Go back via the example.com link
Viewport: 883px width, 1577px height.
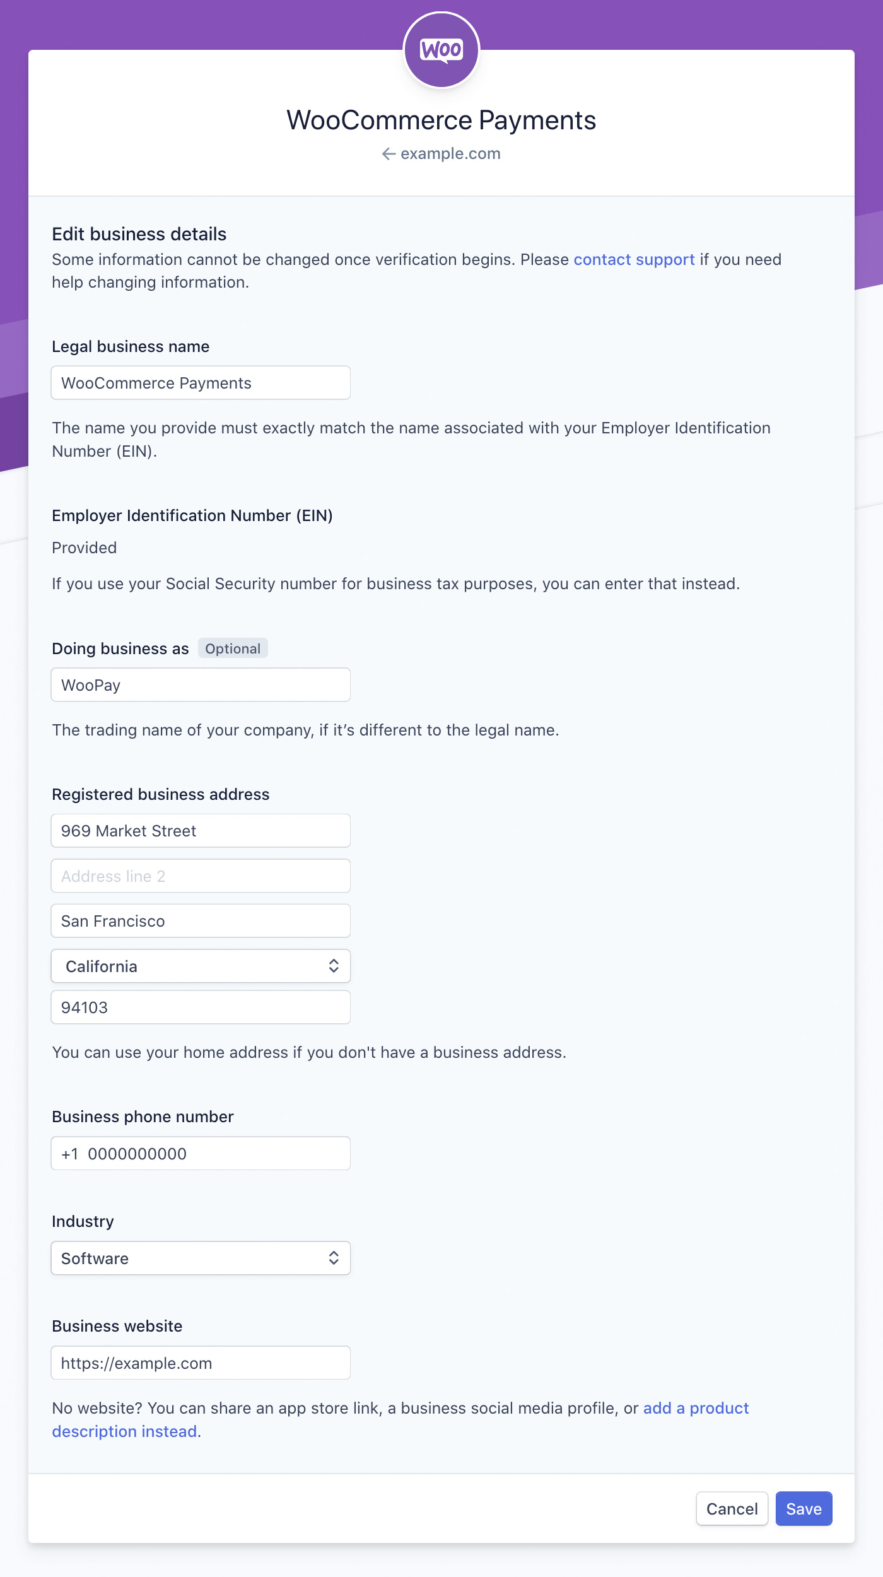tap(450, 154)
